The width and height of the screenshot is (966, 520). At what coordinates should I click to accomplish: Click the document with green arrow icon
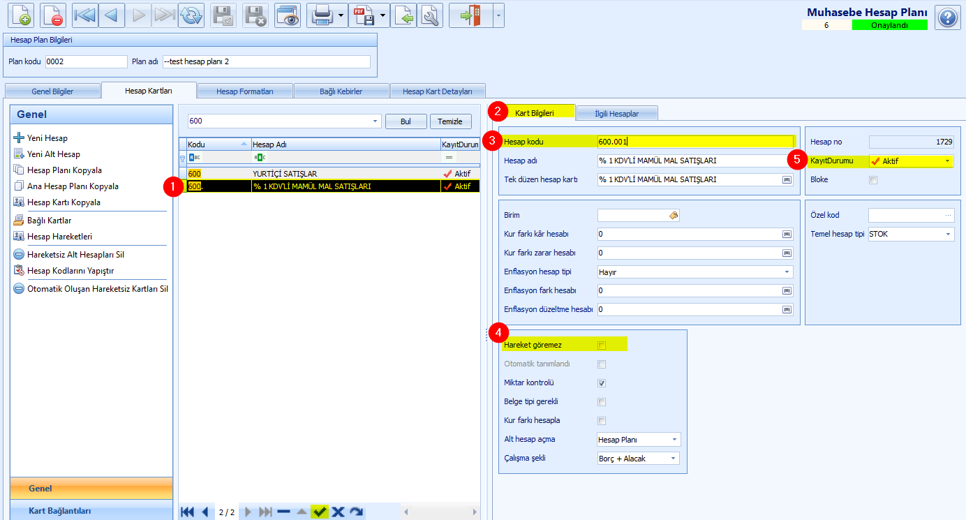(x=403, y=15)
